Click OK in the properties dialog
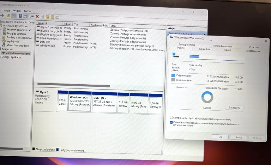Screen dimensions: 271x165 pyautogui.click(x=220, y=137)
